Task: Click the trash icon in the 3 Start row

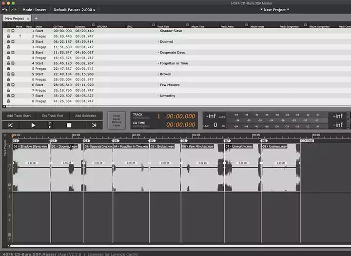Action: 8,52
